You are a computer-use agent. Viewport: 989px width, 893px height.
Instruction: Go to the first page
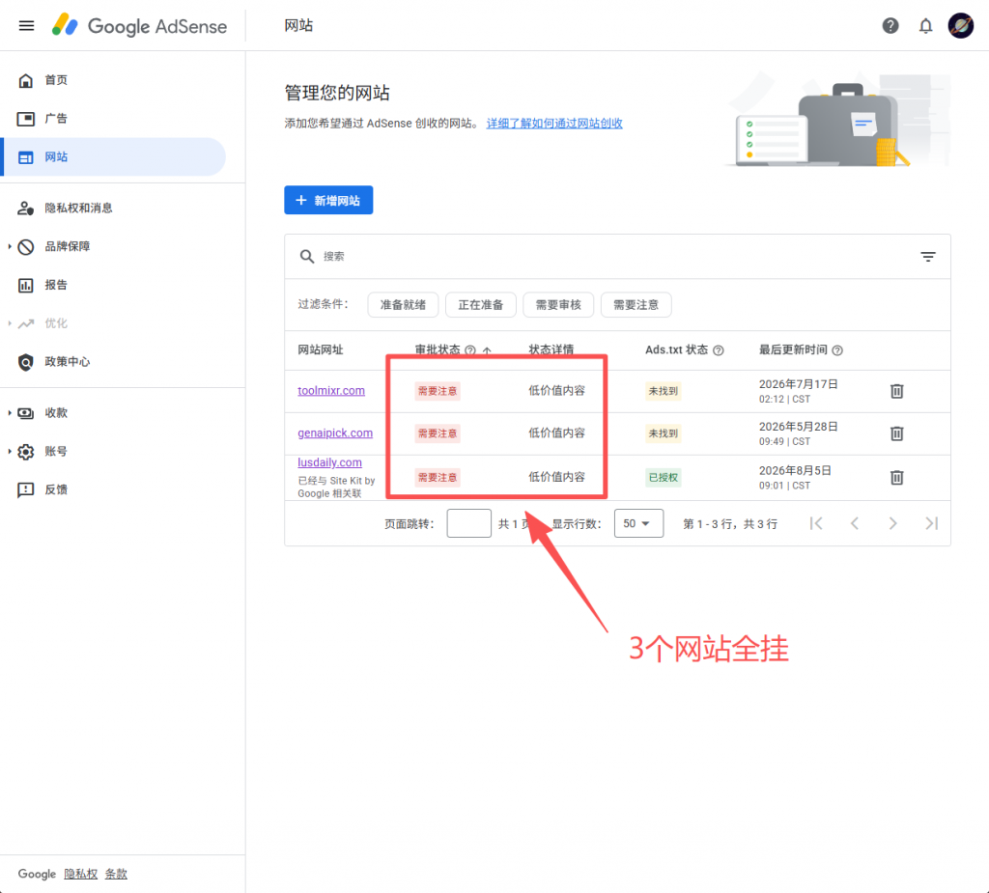click(816, 523)
